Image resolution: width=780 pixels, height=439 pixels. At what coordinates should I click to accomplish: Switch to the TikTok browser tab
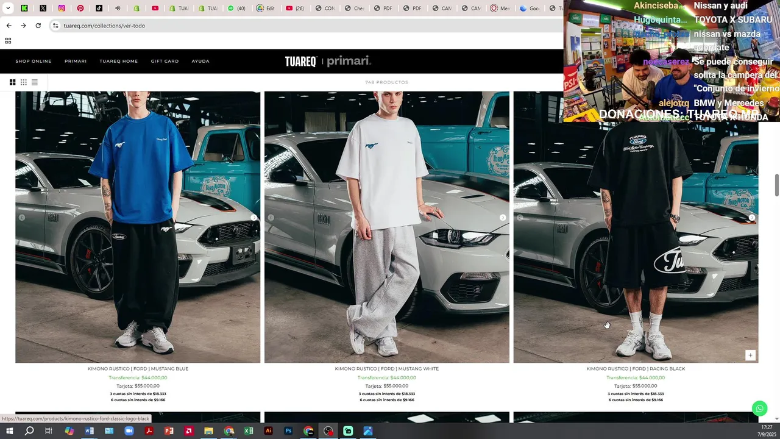[99, 9]
